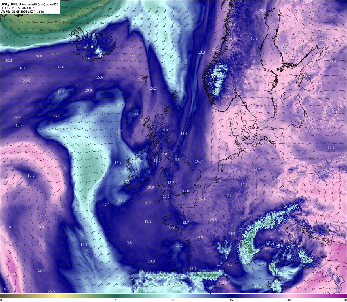This screenshot has height=302, width=347.
Task: Click the 16.9 value label
Action: click(244, 184)
